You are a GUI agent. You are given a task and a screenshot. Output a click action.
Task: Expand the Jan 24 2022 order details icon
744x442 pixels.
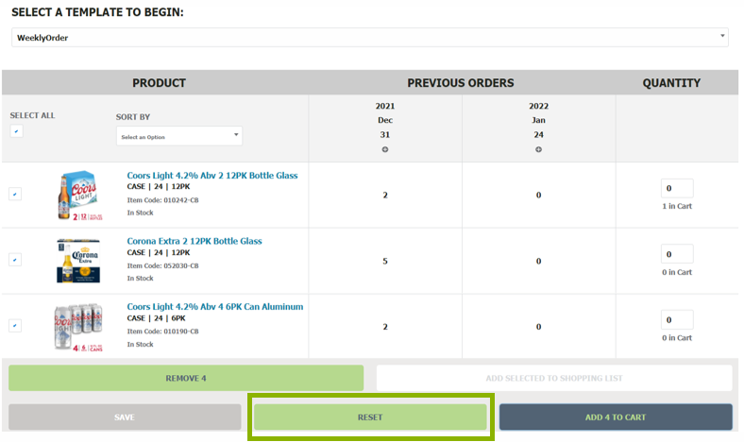point(538,149)
